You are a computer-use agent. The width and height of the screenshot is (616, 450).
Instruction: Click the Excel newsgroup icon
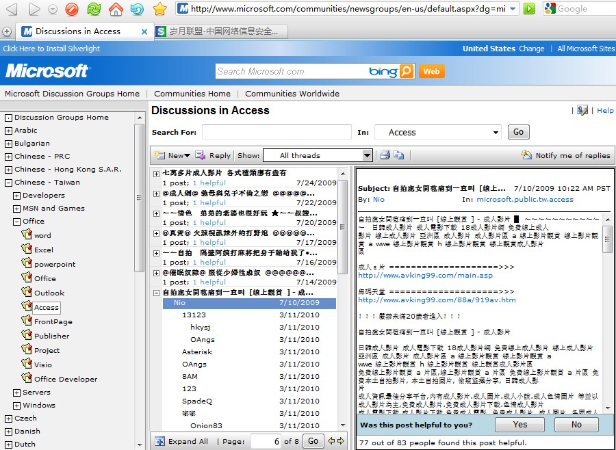27,249
